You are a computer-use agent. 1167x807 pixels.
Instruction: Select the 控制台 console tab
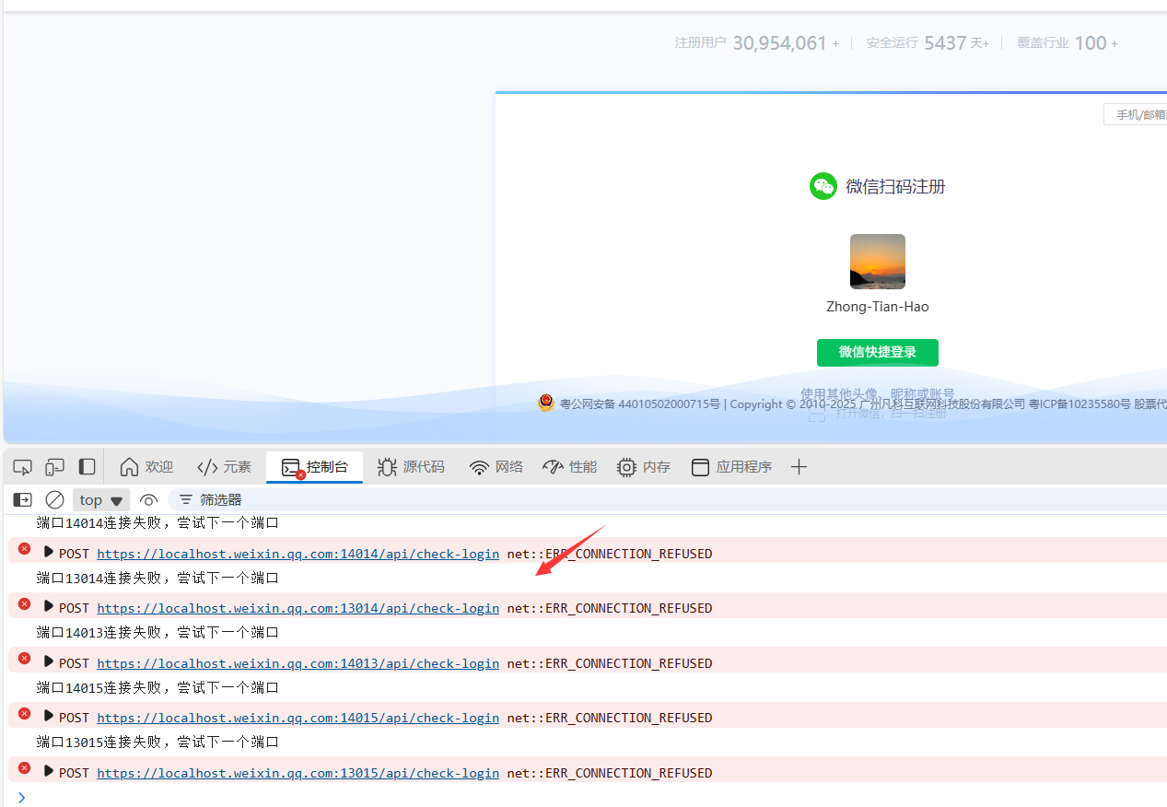[x=315, y=467]
